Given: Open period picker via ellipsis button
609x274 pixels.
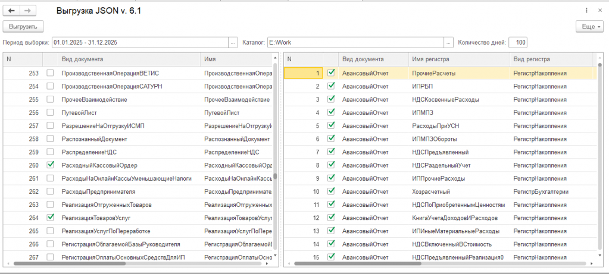Looking at the screenshot, I should 233,43.
